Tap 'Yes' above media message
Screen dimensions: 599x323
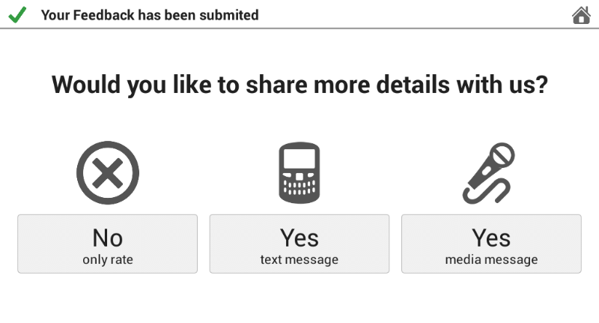pos(491,238)
